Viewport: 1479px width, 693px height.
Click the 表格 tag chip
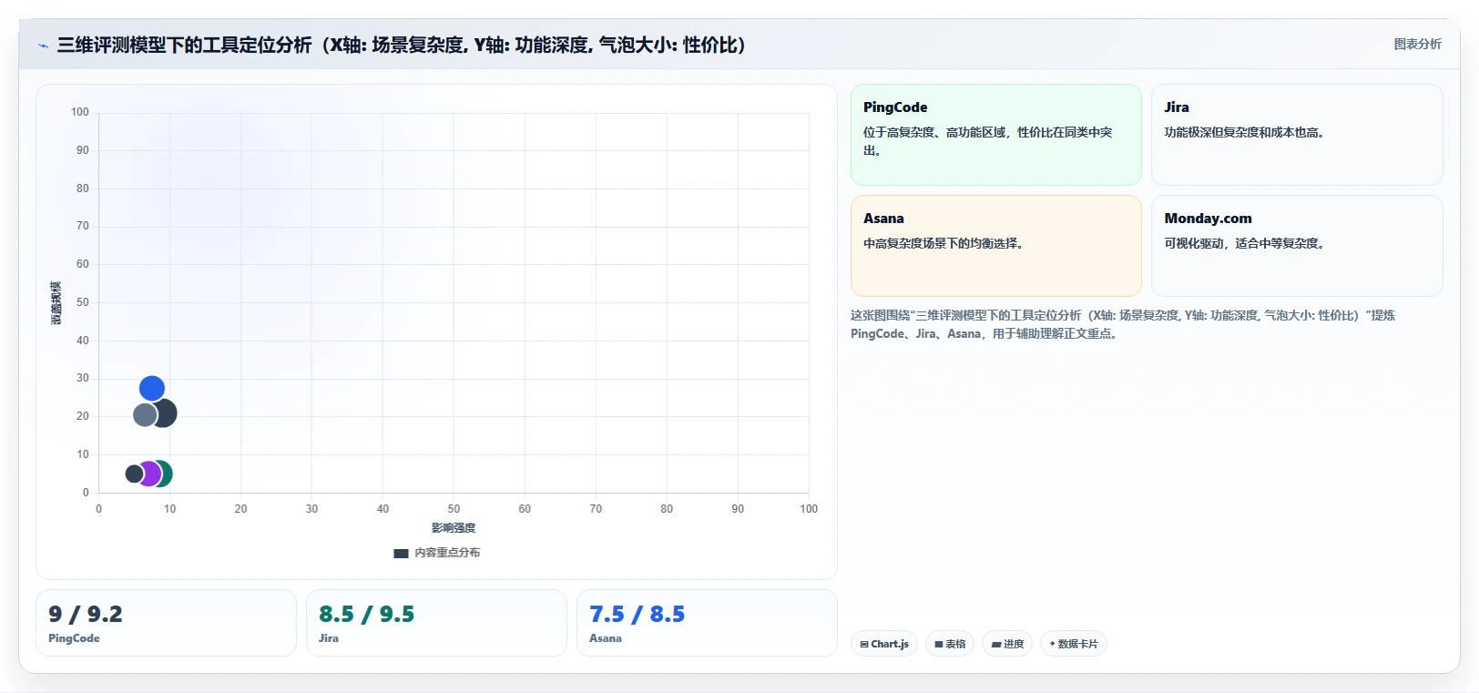[x=950, y=644]
